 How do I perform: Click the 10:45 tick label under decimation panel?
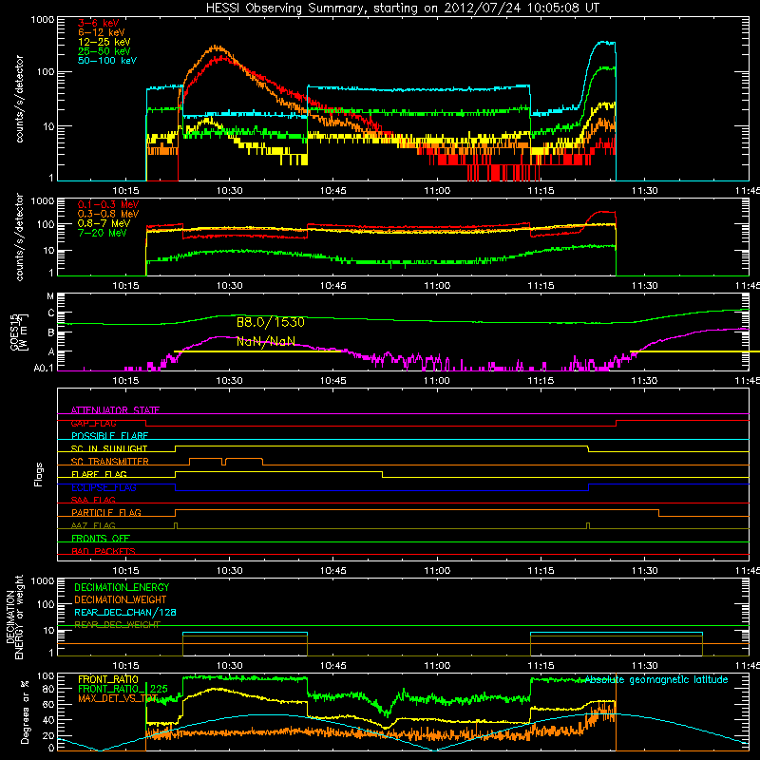click(x=333, y=666)
